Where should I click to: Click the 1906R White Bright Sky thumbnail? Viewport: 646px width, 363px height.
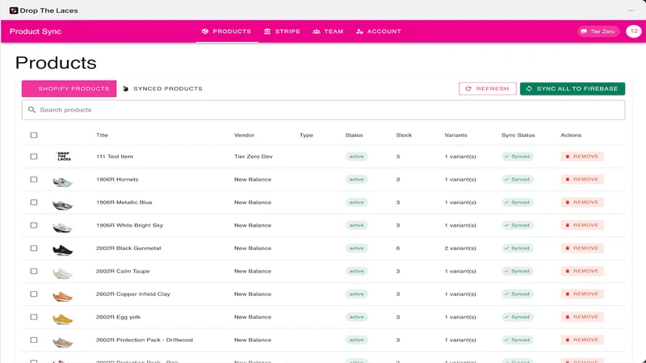pos(63,227)
